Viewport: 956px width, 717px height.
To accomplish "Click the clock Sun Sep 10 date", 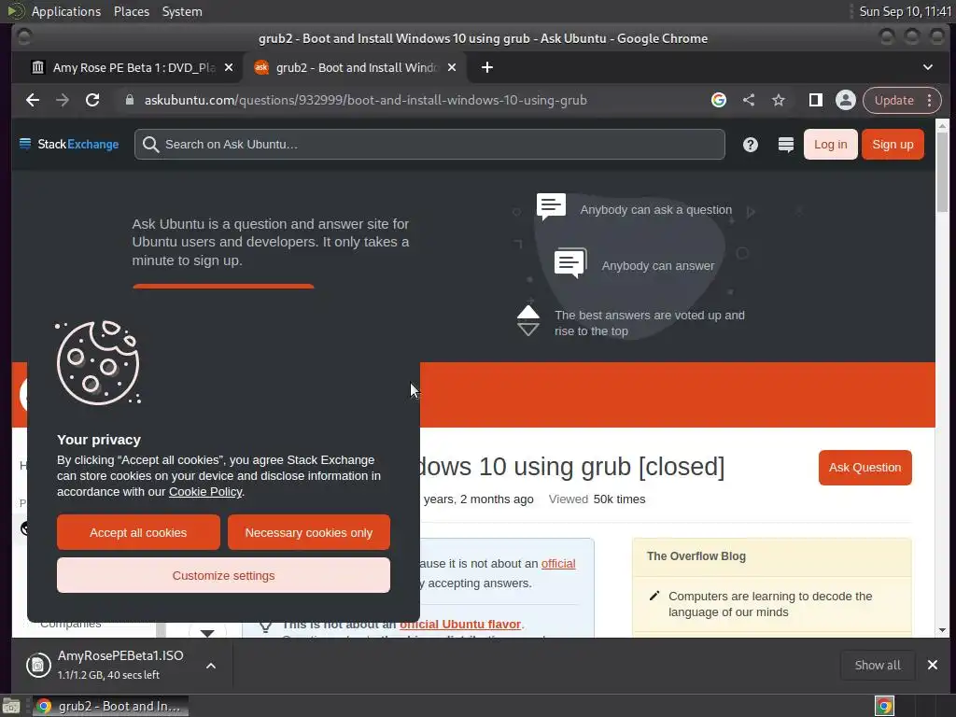I will coord(905,11).
